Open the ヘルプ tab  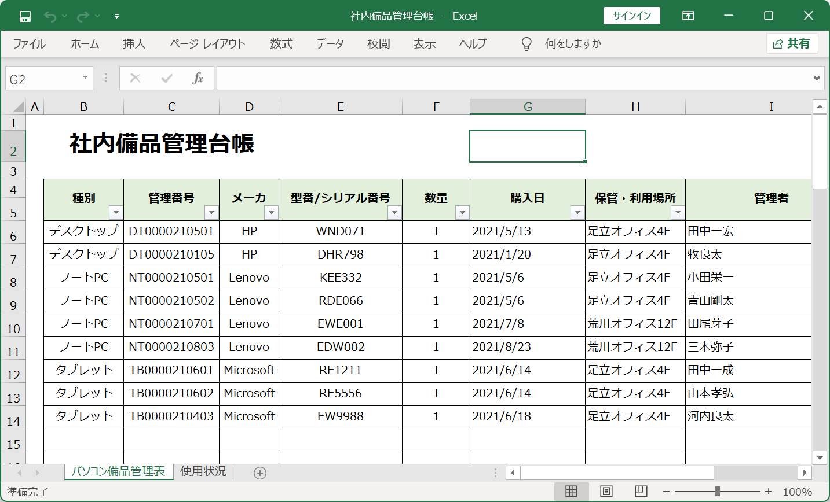point(473,44)
